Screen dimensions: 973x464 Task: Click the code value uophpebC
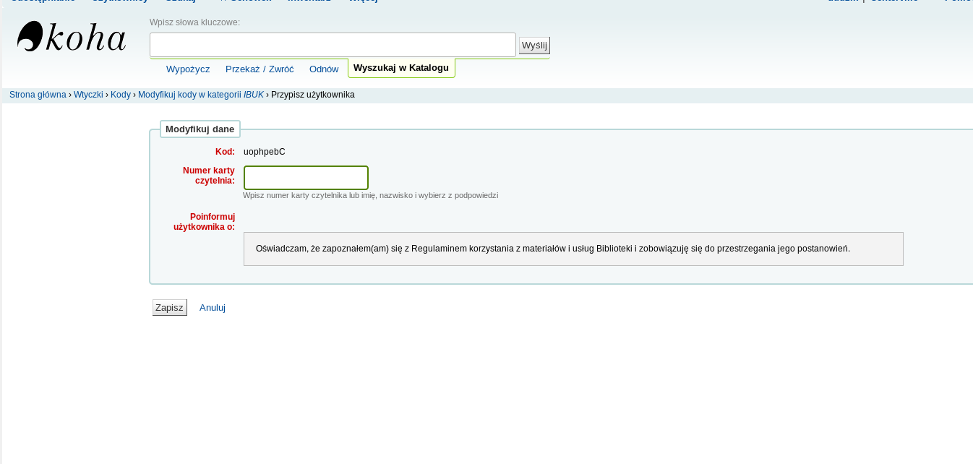(265, 152)
